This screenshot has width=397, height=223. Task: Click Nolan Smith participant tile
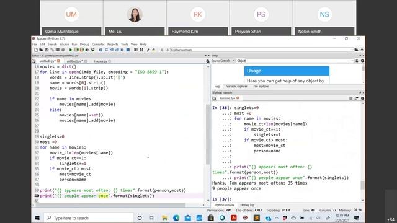(324, 18)
